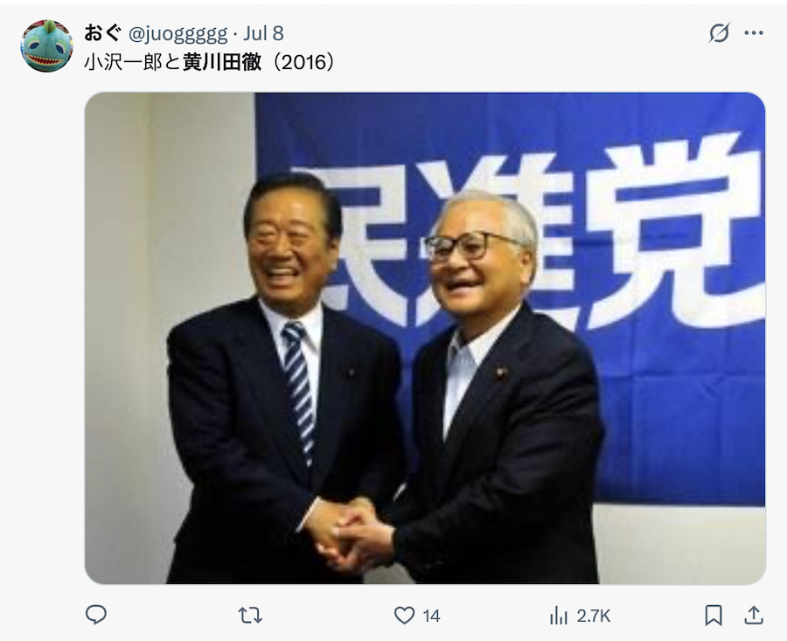The image size is (787, 641).
Task: Like the tweet with the heart icon
Action: (x=404, y=616)
